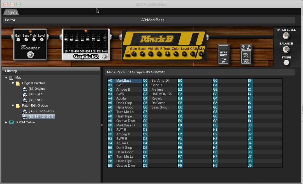Click the MarkB Mid-F knob
The image size is (303, 184).
[159, 54]
